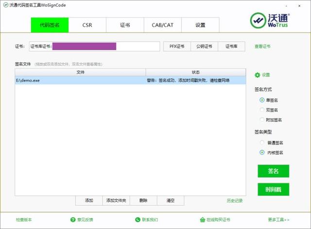Click the PFX证书 button

coord(177,47)
